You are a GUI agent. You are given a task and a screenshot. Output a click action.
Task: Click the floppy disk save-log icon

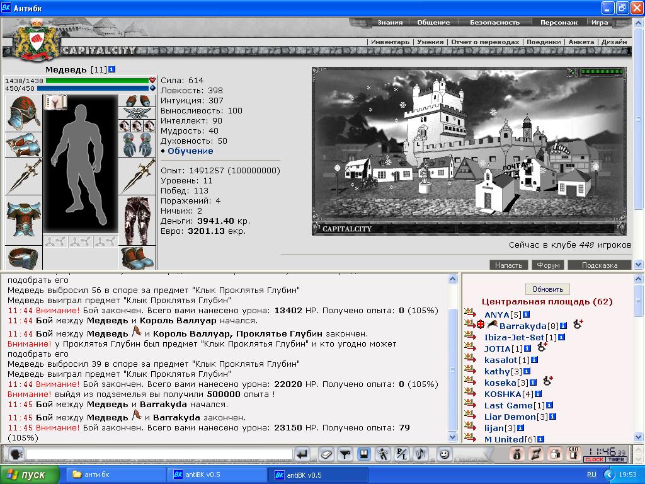pos(363,454)
